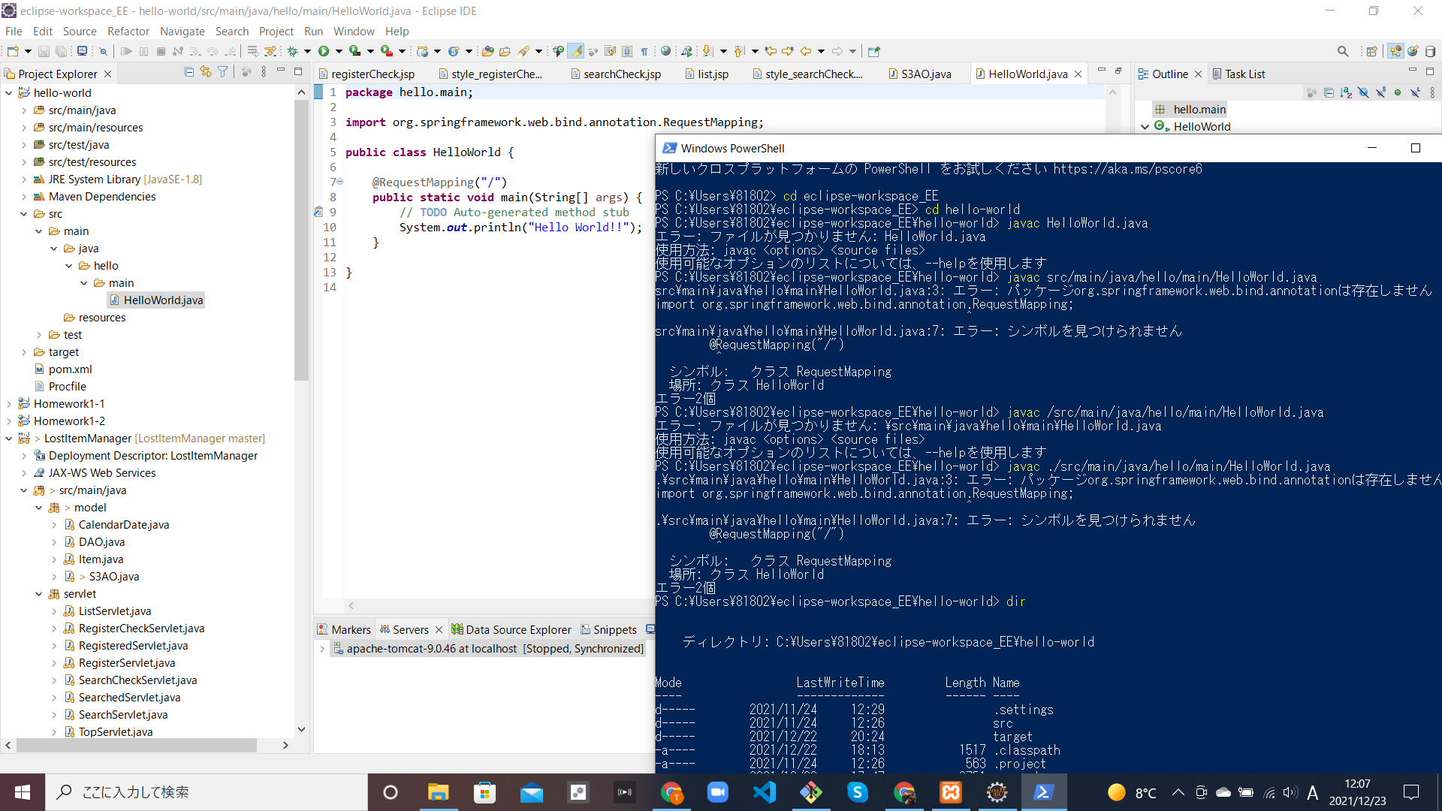Open the Refactor menu
This screenshot has height=811, width=1442.
click(x=128, y=31)
